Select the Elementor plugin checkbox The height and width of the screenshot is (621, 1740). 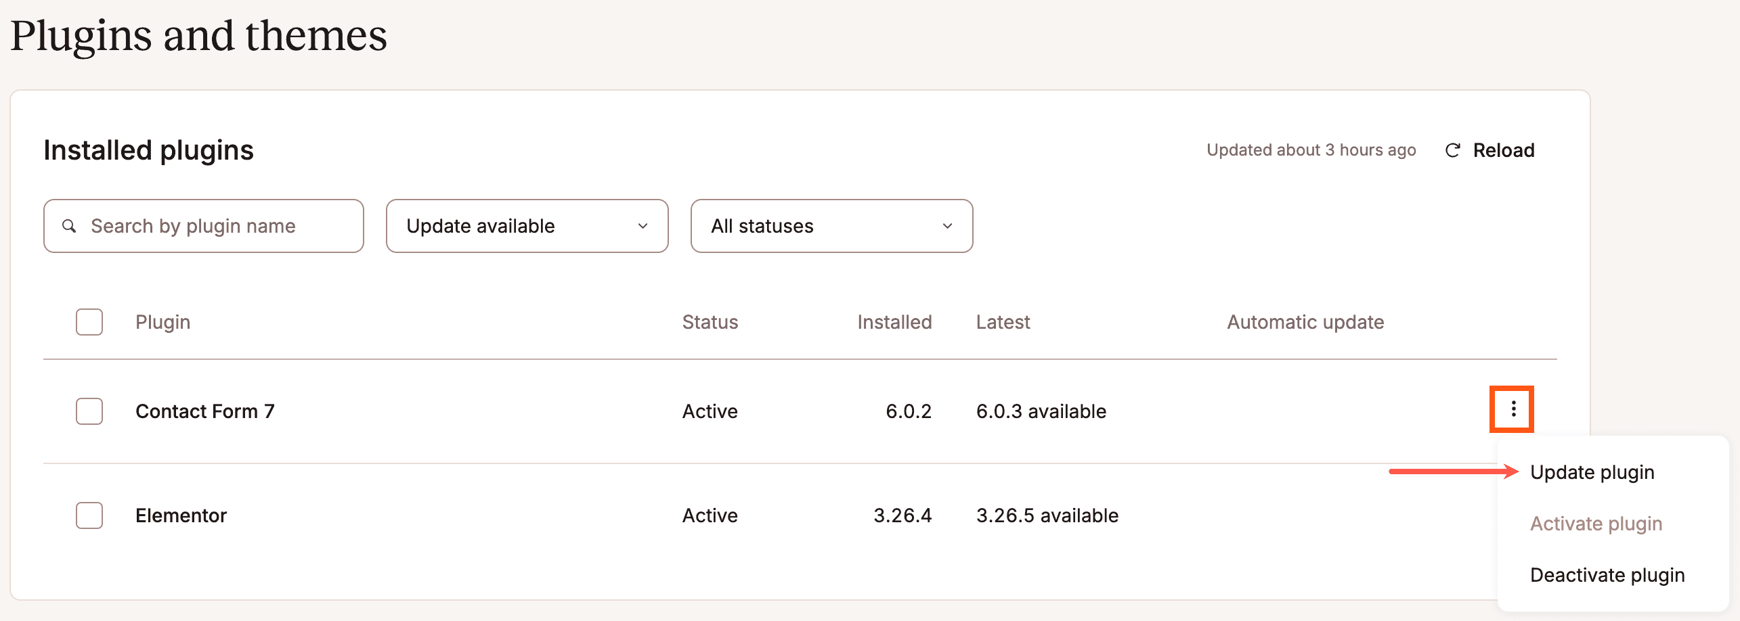point(89,515)
